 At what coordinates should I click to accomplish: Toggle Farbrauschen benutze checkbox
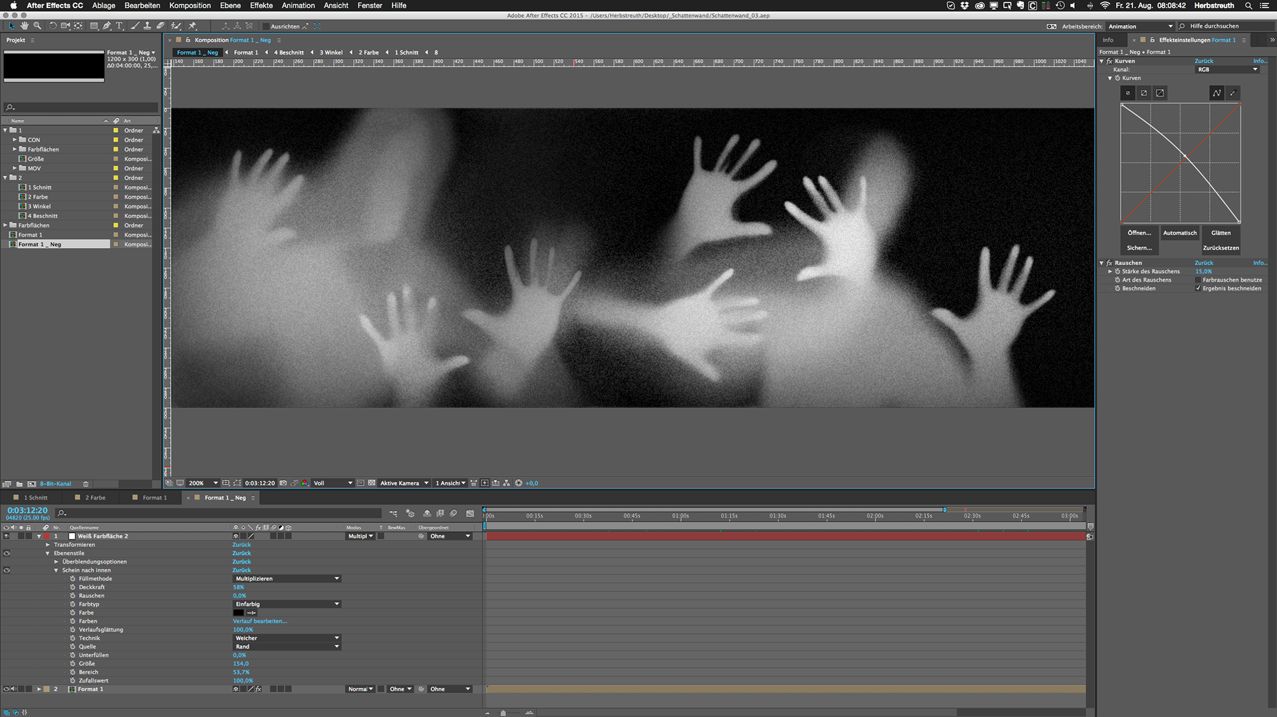(1199, 280)
